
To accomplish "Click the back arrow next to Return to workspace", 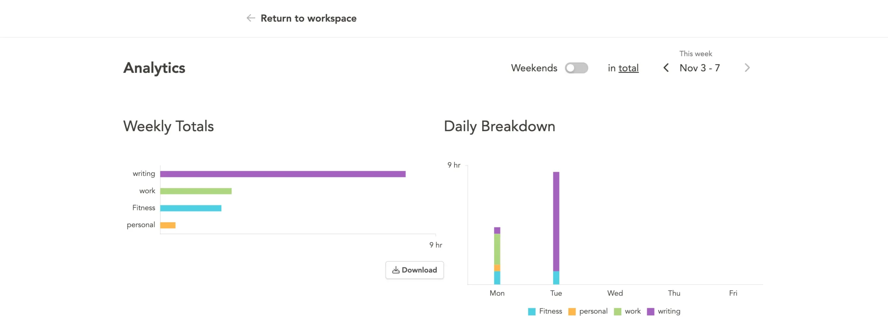I will click(250, 18).
